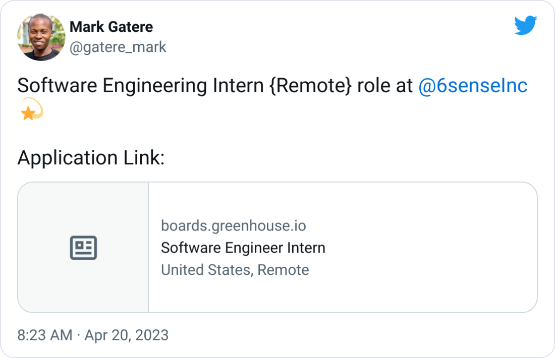Click the Twitter bird logo

coord(526,26)
